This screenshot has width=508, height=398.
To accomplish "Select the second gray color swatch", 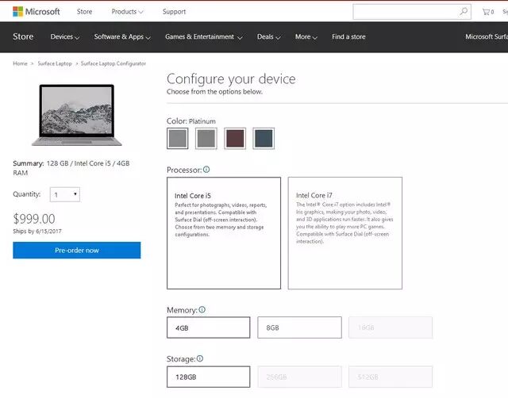I will point(206,139).
